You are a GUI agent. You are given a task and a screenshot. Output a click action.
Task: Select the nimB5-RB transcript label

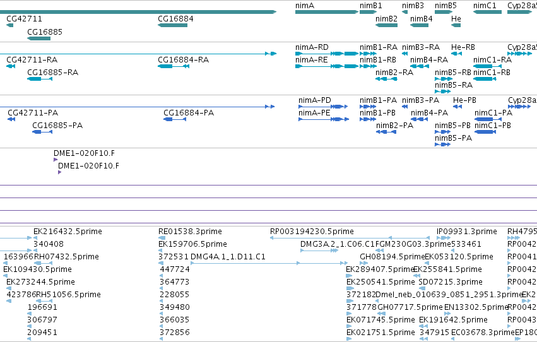coord(452,73)
